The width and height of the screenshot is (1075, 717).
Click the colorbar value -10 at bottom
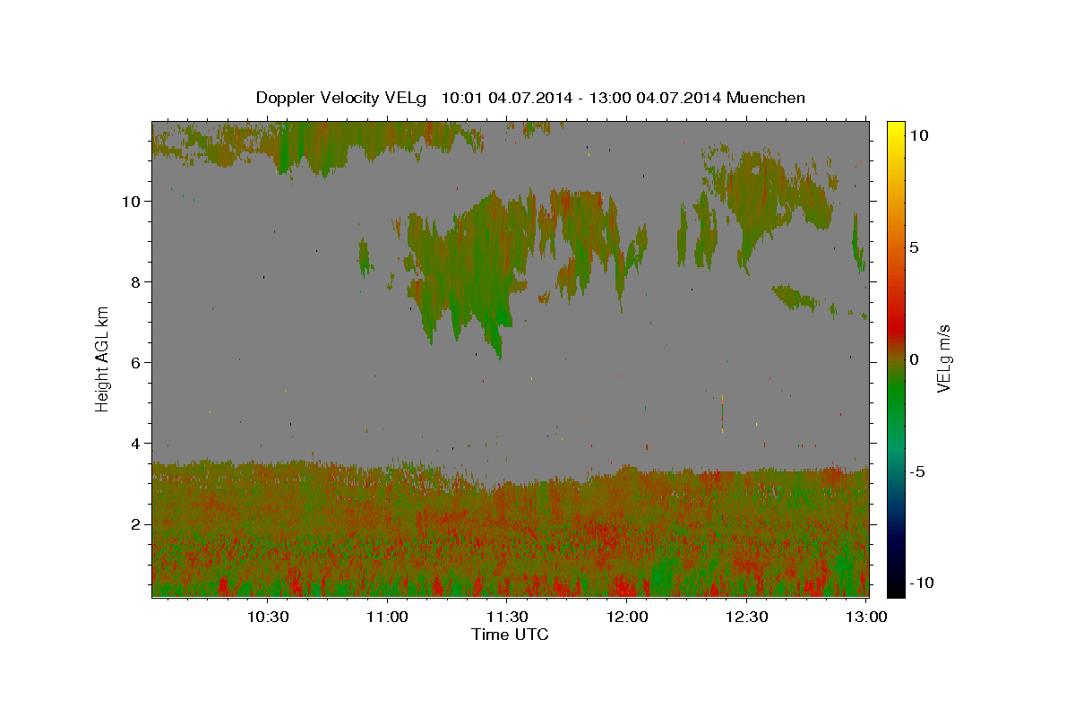pyautogui.click(x=922, y=583)
